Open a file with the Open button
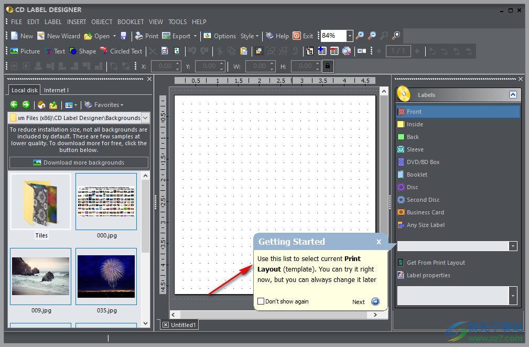This screenshot has width=529, height=347. [97, 36]
